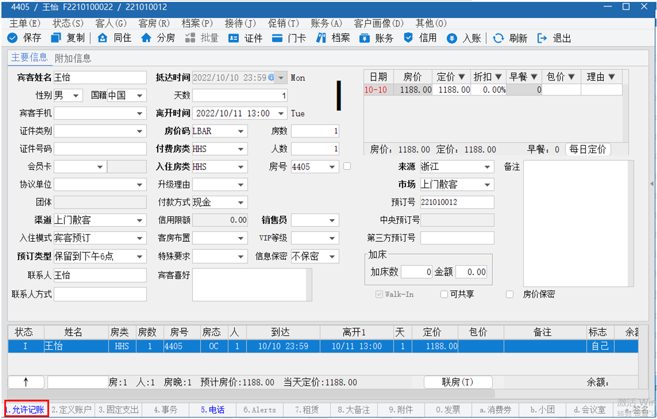Open the 性别 gender dropdown
657x419 pixels.
76,96
